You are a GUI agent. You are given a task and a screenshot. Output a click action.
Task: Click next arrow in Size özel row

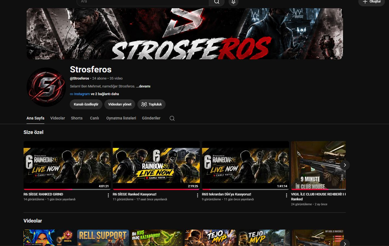[345, 165]
